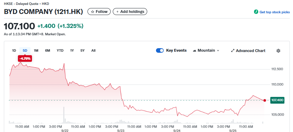Click the 105.000 axis label
293x132 pixels.
point(277,115)
